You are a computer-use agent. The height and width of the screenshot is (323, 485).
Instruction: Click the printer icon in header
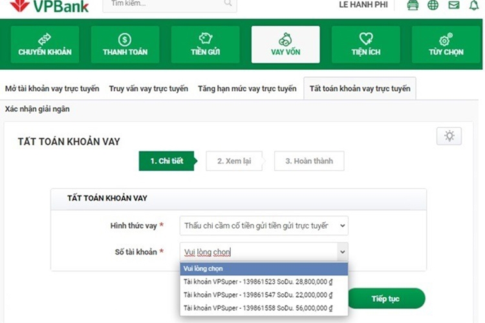tap(413, 5)
